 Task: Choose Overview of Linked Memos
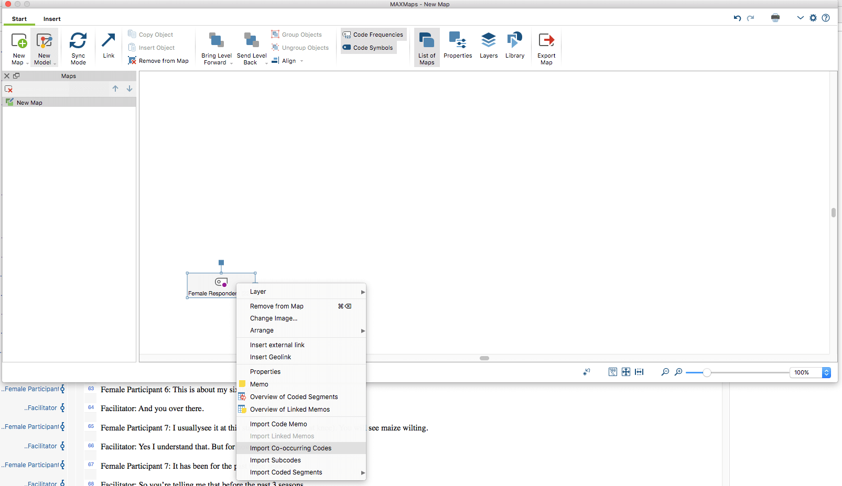pos(301,410)
